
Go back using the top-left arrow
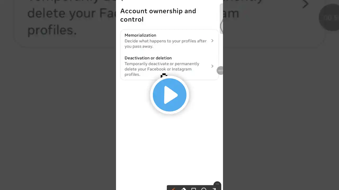[x=122, y=1]
